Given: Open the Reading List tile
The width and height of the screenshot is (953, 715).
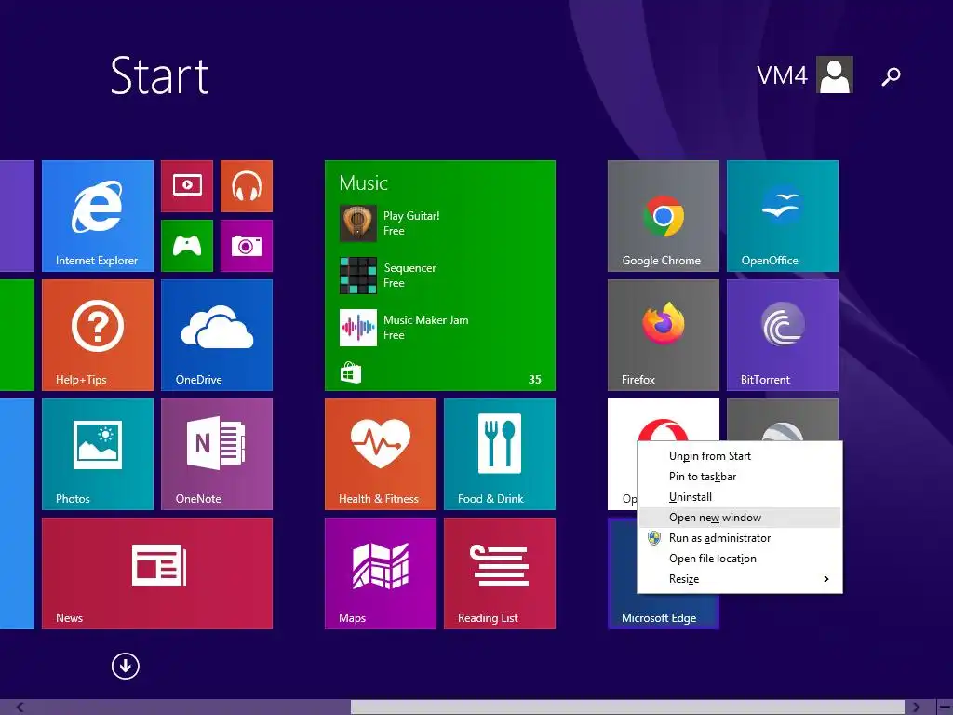Looking at the screenshot, I should click(x=500, y=573).
